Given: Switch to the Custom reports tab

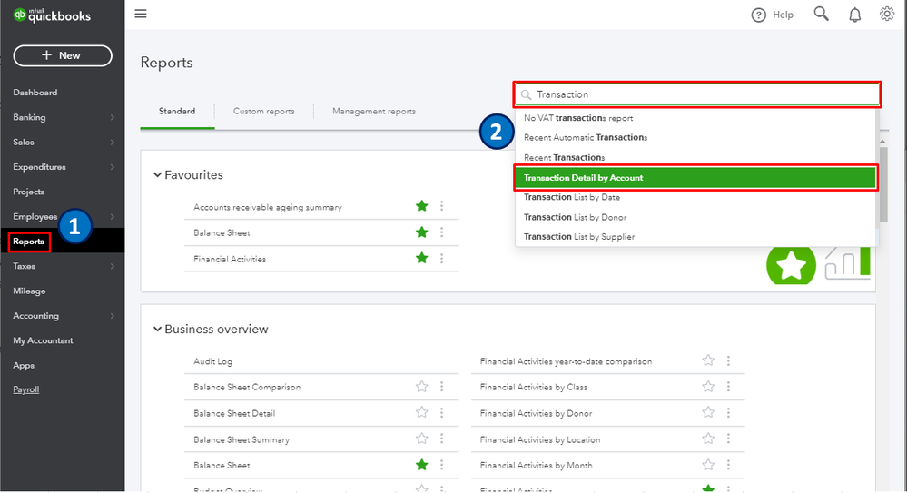Looking at the screenshot, I should point(263,112).
